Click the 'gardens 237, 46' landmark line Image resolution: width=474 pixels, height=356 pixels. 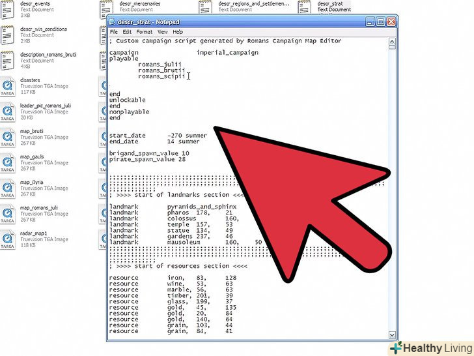pyautogui.click(x=171, y=237)
